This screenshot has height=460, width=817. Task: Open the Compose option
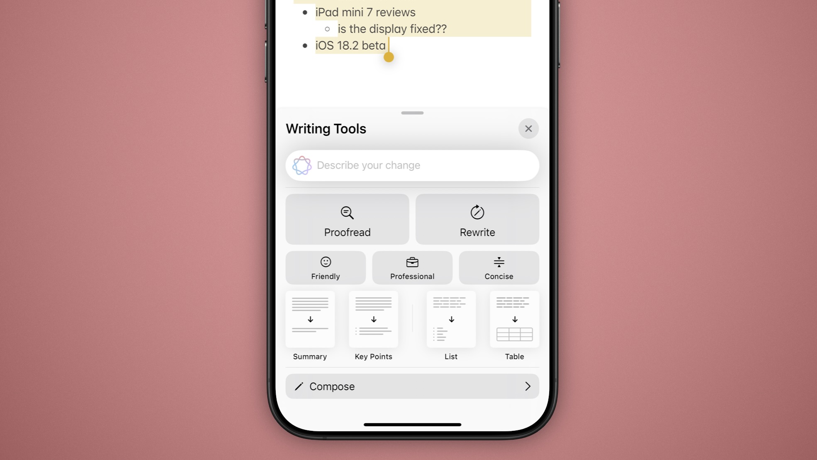pos(412,386)
